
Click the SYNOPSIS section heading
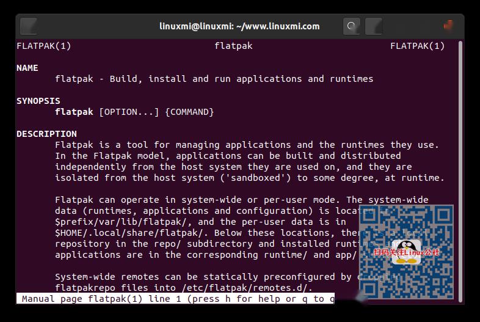click(x=38, y=101)
